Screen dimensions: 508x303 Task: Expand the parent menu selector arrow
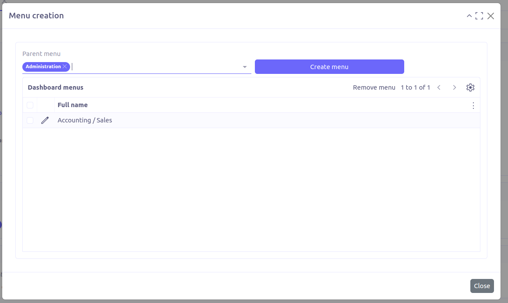pyautogui.click(x=244, y=66)
